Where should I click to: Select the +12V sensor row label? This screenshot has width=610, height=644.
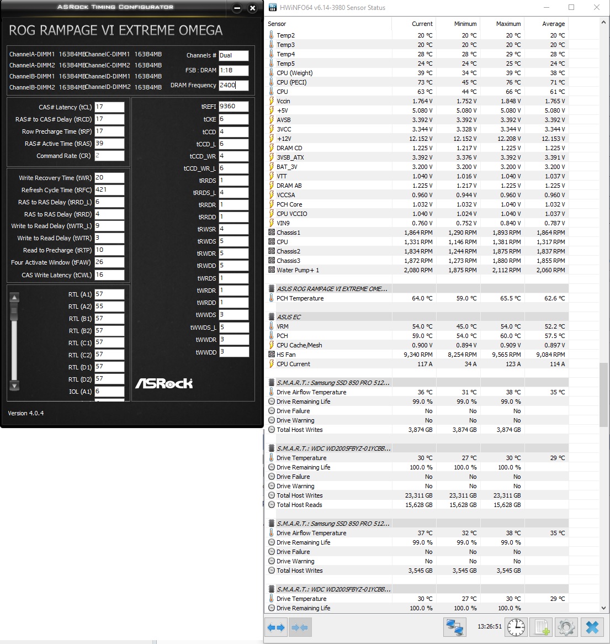pos(284,139)
